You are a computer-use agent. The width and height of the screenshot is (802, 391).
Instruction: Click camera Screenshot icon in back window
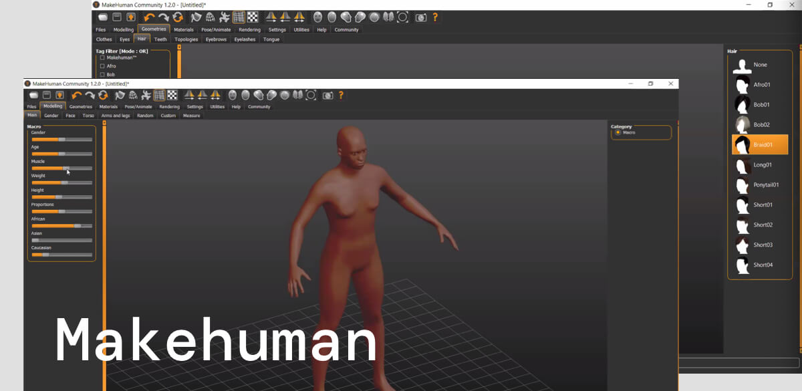tap(421, 17)
